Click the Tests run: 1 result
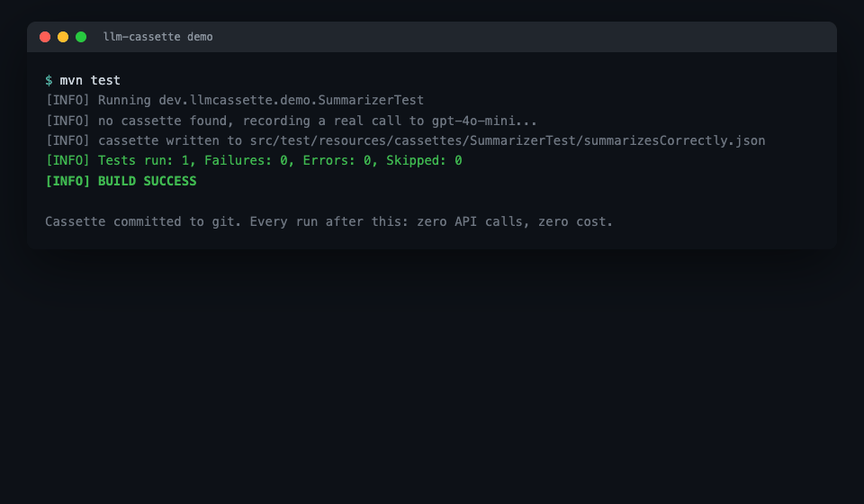Viewport: 864px width, 504px height. point(145,160)
